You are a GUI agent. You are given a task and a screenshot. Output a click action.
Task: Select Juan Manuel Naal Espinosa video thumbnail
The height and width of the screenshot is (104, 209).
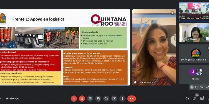(194, 12)
